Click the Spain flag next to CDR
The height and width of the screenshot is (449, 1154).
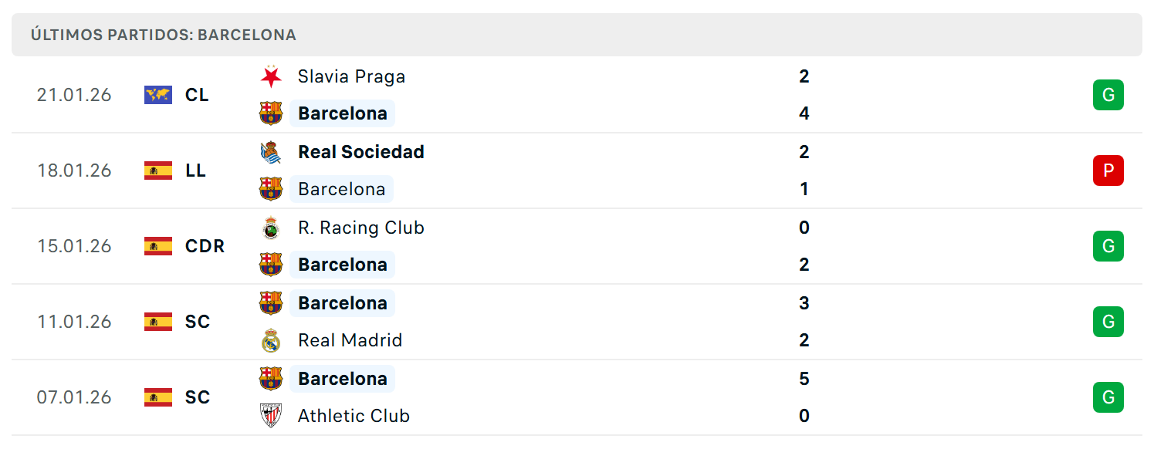[158, 246]
